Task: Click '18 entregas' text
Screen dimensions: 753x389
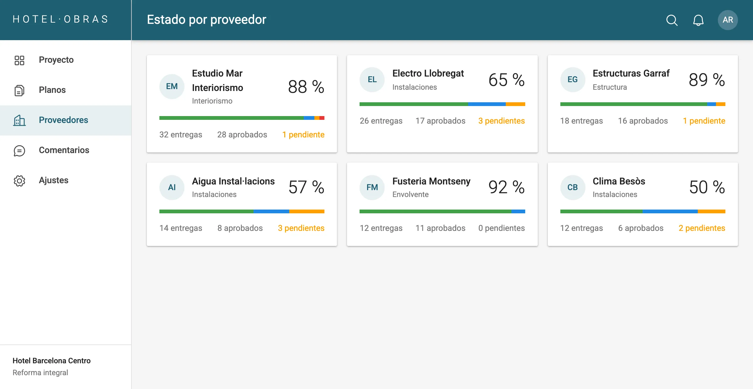Action: 581,121
